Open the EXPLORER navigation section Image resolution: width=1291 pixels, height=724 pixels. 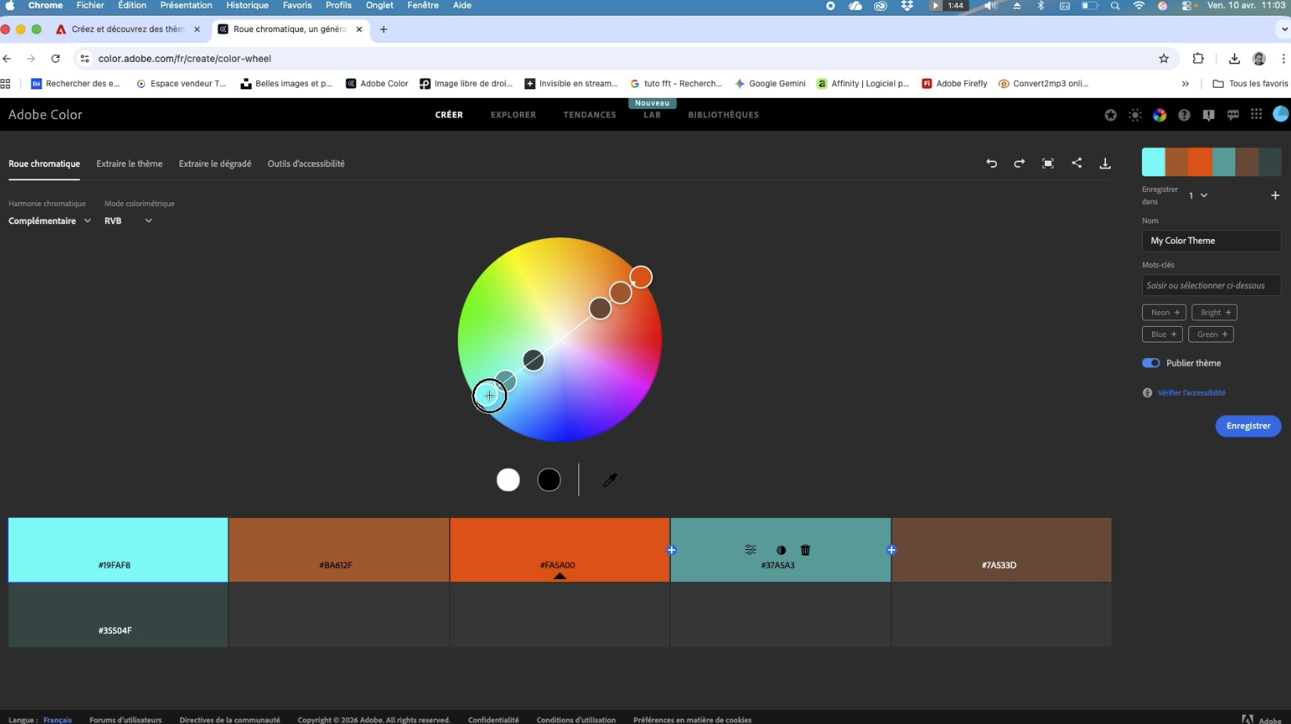pos(513,114)
